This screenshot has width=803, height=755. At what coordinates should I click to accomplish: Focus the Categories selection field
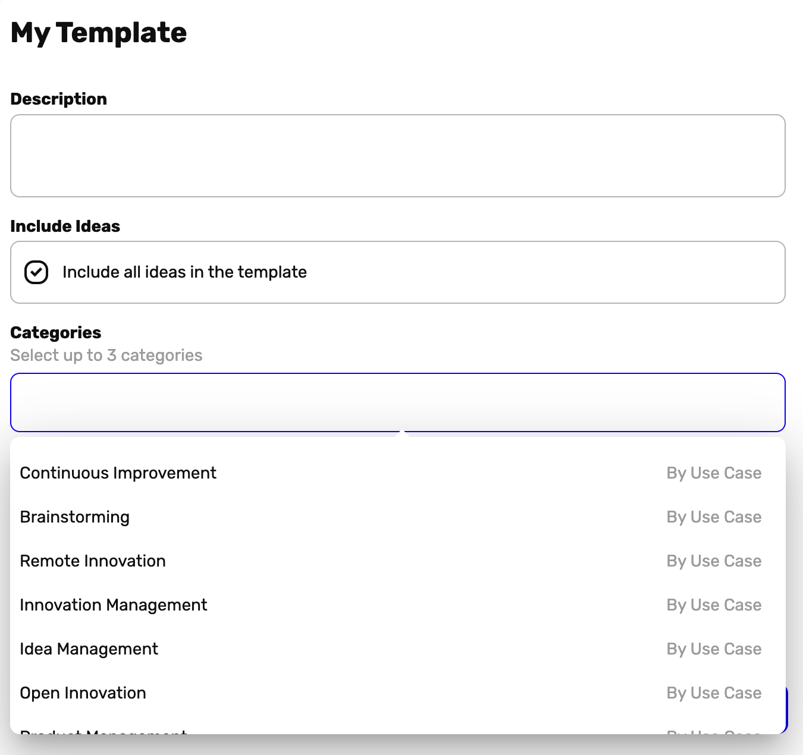[x=397, y=402]
